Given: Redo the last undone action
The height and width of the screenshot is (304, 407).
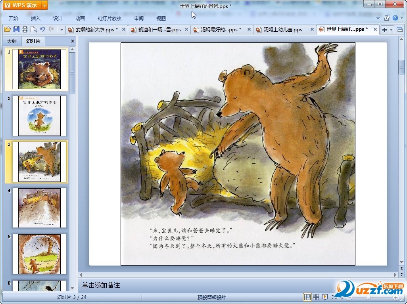Looking at the screenshot, I should pos(51,29).
